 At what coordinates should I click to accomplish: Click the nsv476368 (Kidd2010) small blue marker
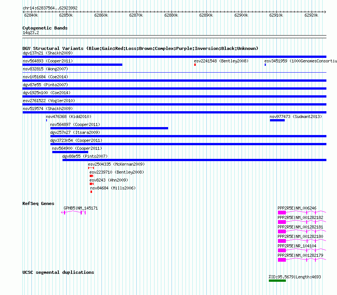click(x=47, y=120)
